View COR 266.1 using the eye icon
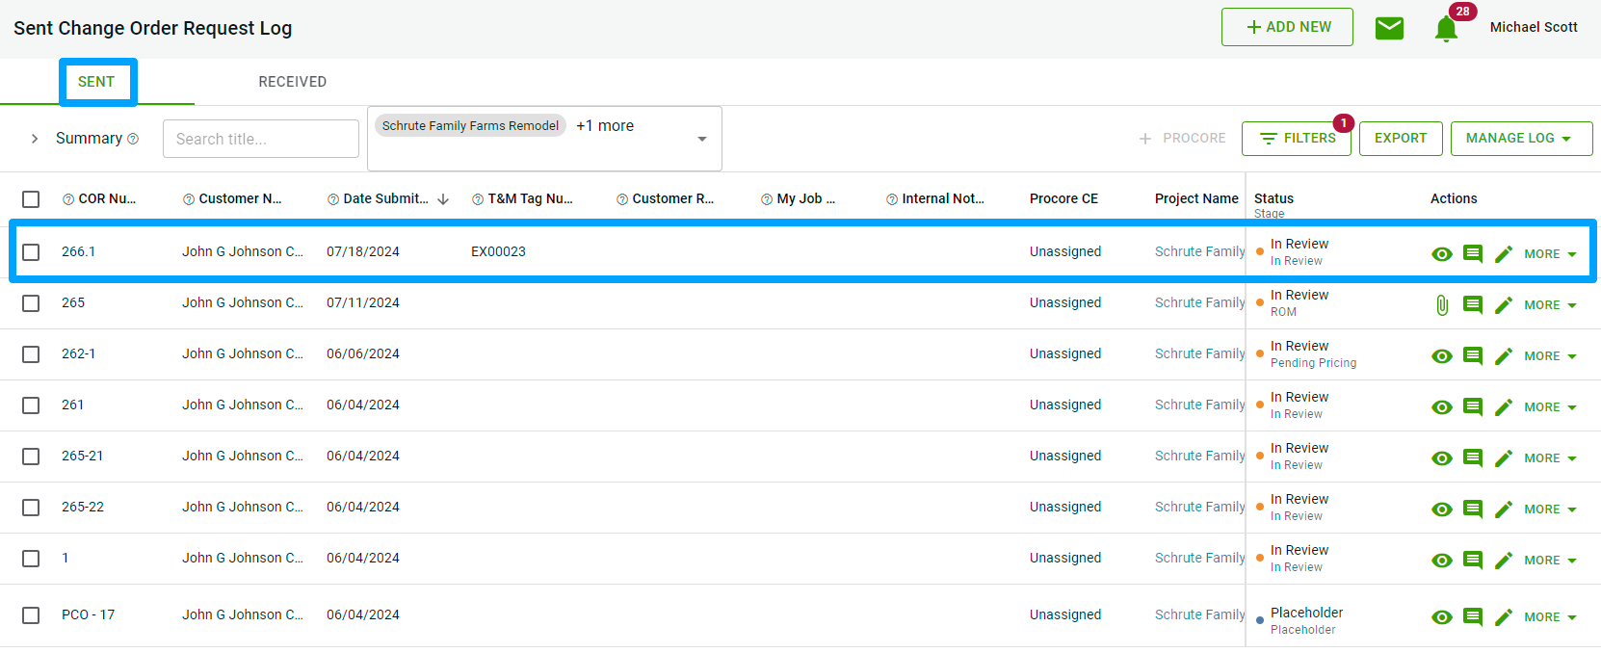 [x=1441, y=254]
